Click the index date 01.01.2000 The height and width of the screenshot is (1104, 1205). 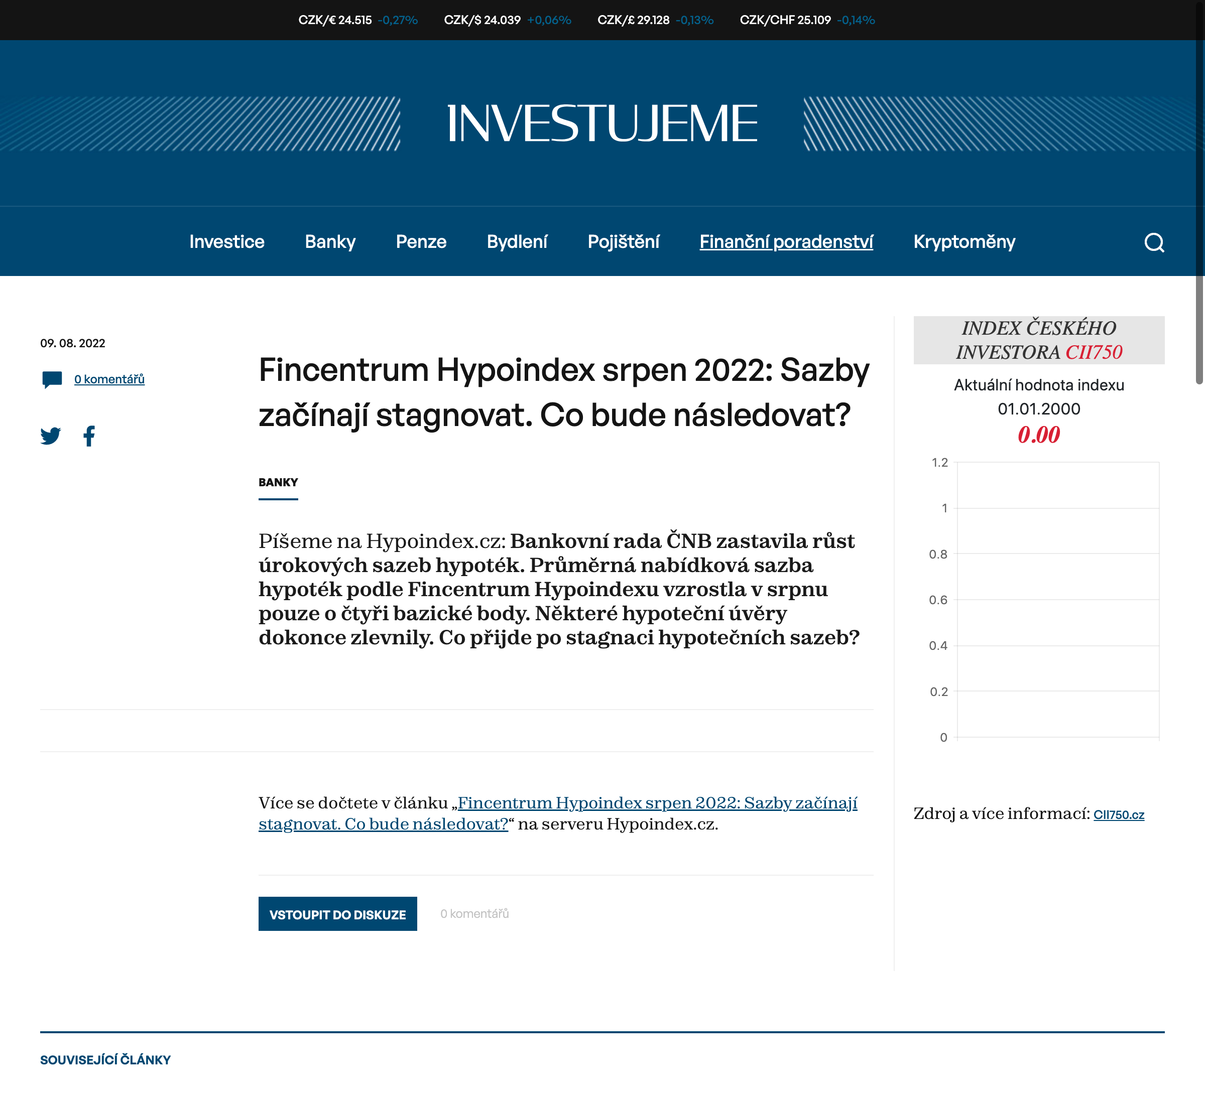tap(1039, 408)
